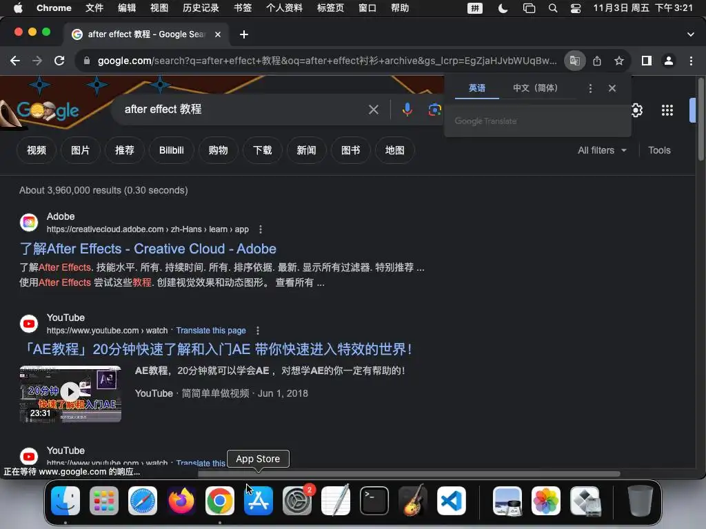Open the Apple menu
Image resolution: width=706 pixels, height=529 pixels.
[18, 8]
